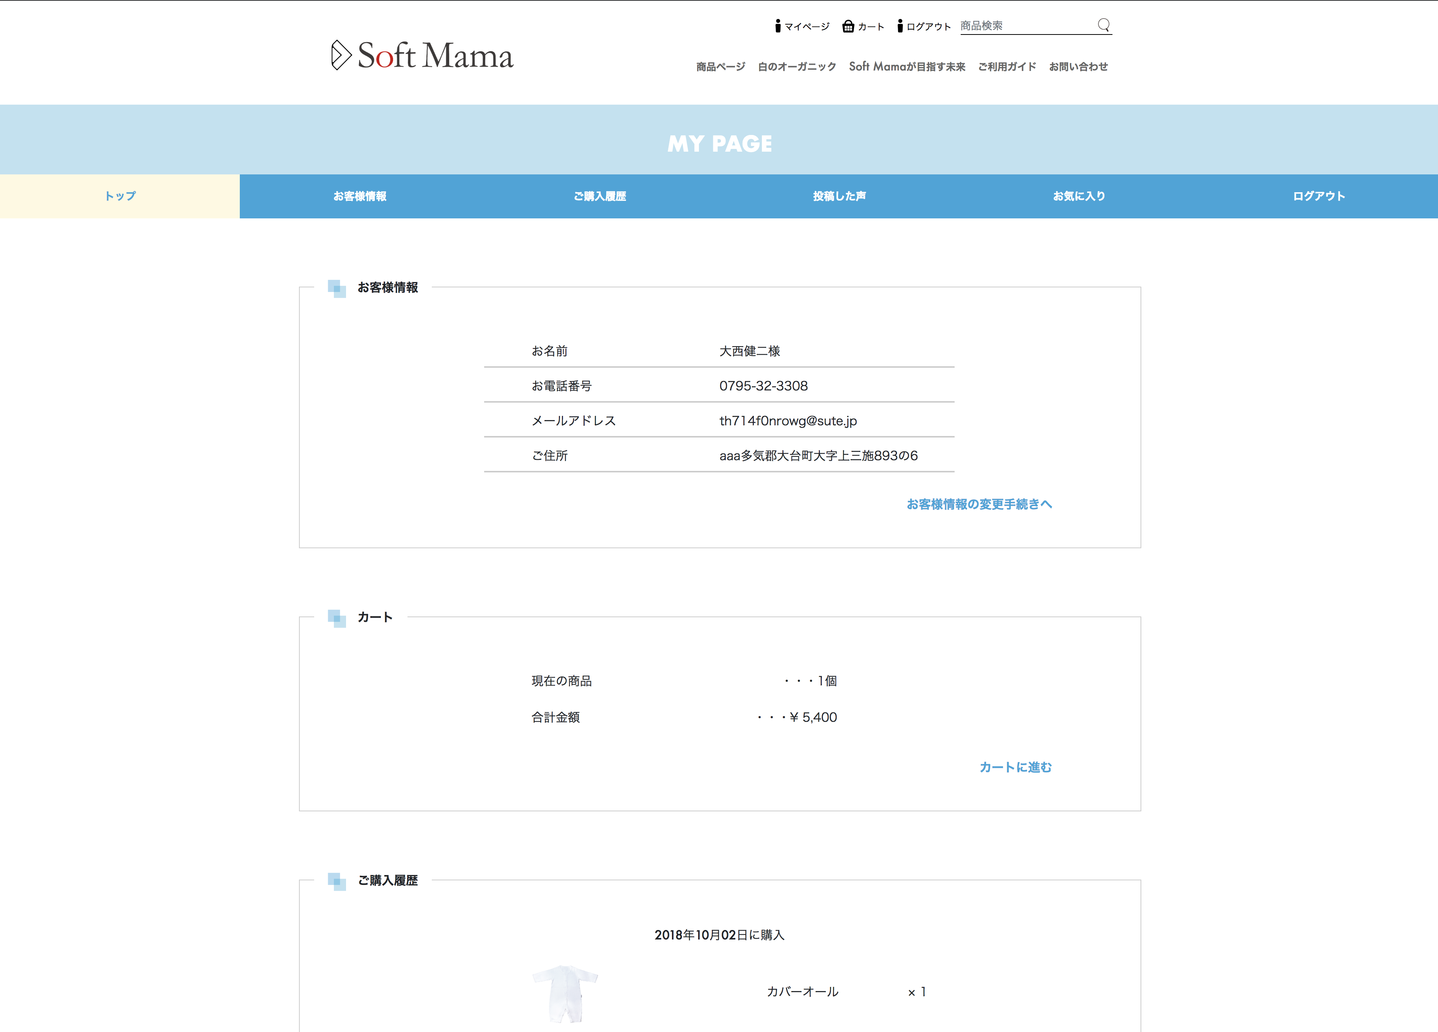
Task: Follow the カートに進む link
Action: [x=1015, y=767]
